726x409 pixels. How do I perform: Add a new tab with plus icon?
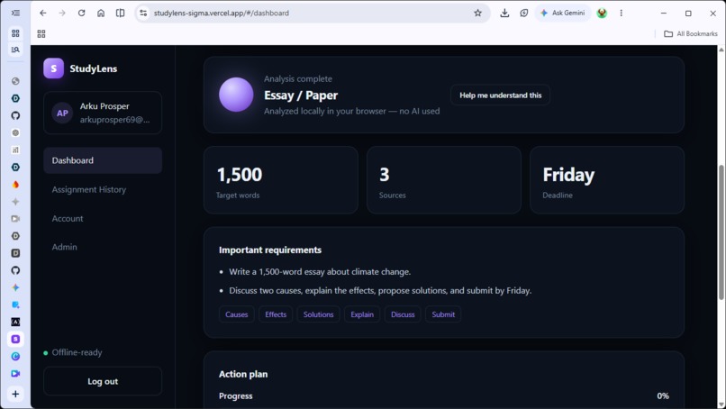click(15, 395)
